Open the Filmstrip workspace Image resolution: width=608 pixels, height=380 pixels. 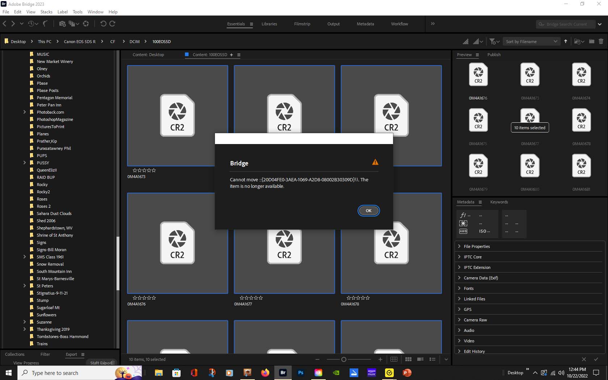pos(302,24)
